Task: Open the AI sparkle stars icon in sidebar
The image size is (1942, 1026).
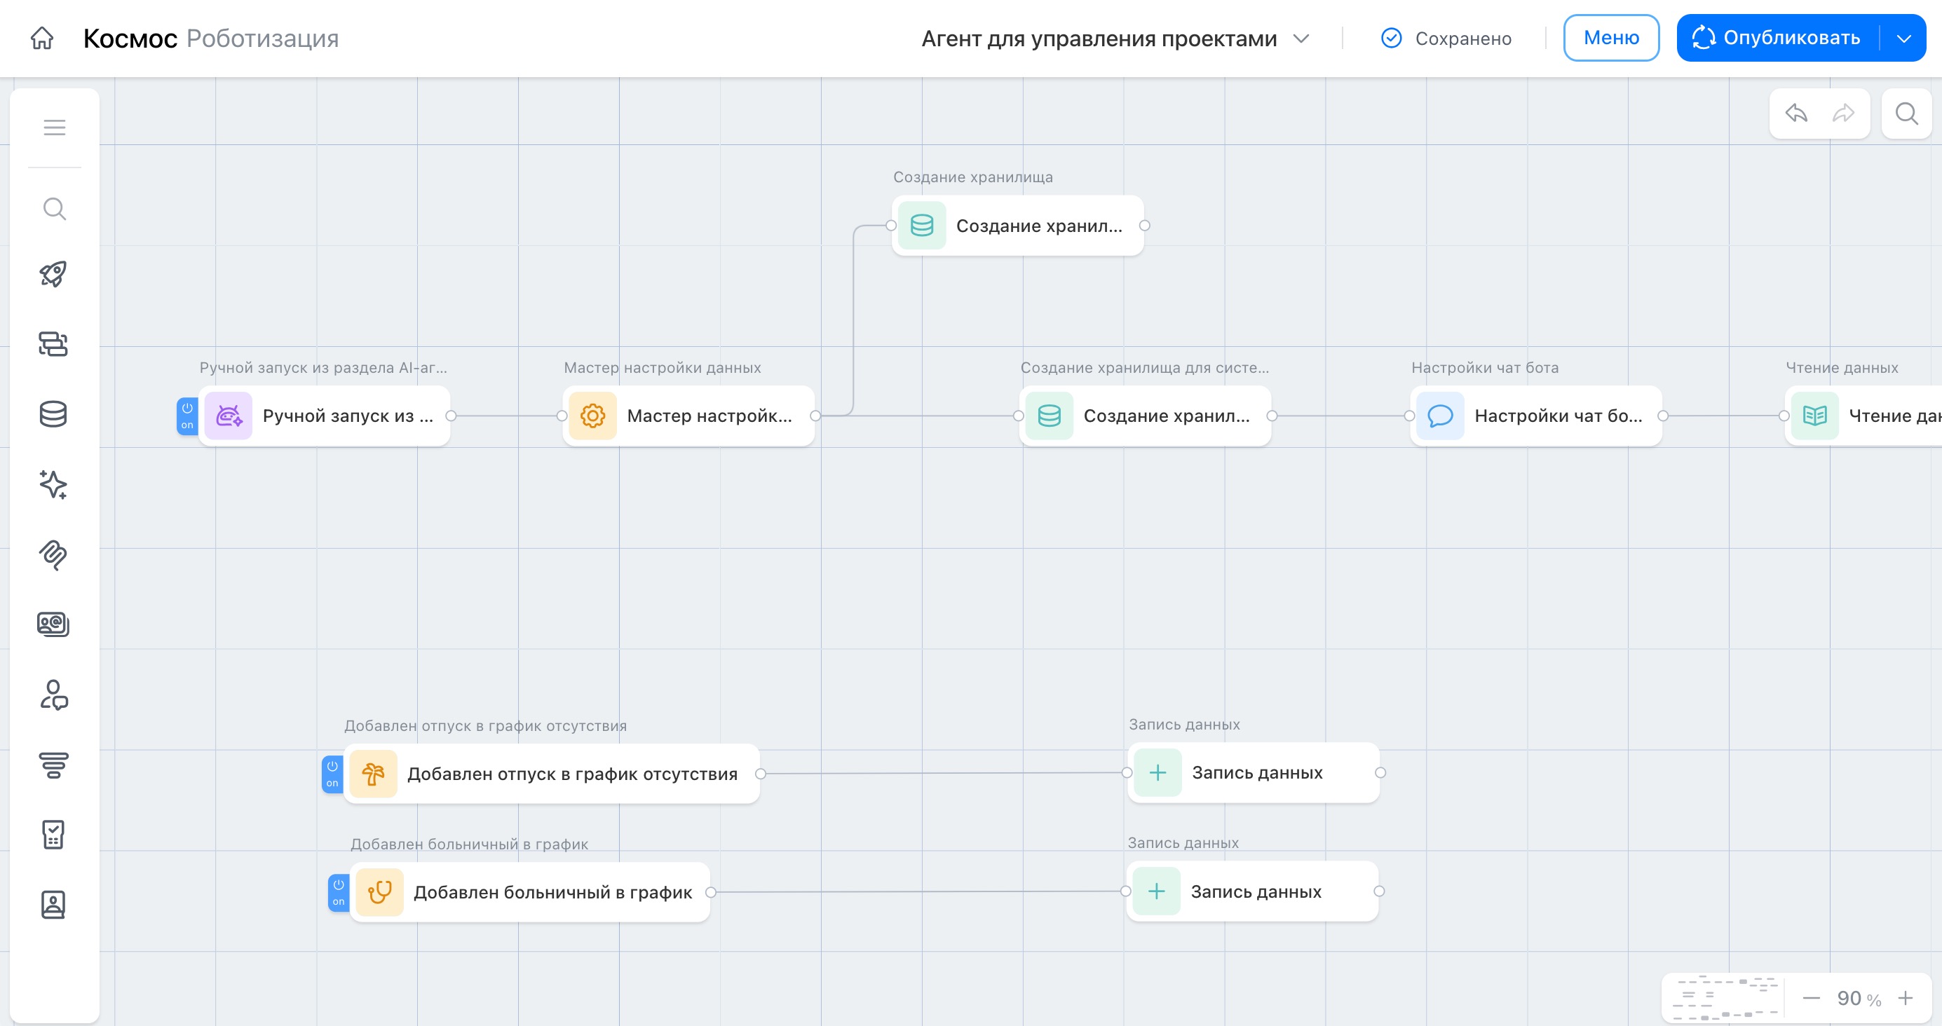Action: click(53, 484)
